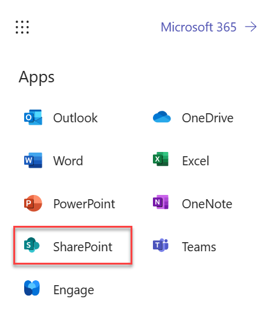The width and height of the screenshot is (272, 313).
Task: Click the Teams icon
Action: 161,245
